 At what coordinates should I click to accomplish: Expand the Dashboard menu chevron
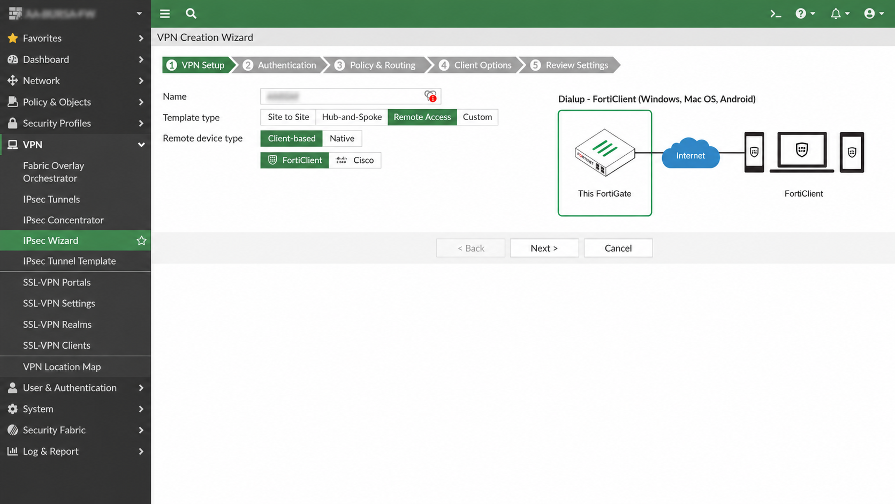pyautogui.click(x=141, y=59)
